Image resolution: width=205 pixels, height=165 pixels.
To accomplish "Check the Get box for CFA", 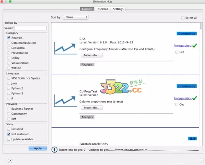I will (x=177, y=52).
